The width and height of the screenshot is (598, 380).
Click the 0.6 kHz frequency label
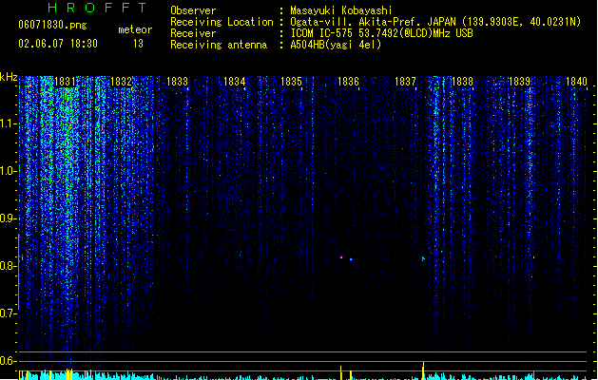click(x=8, y=361)
